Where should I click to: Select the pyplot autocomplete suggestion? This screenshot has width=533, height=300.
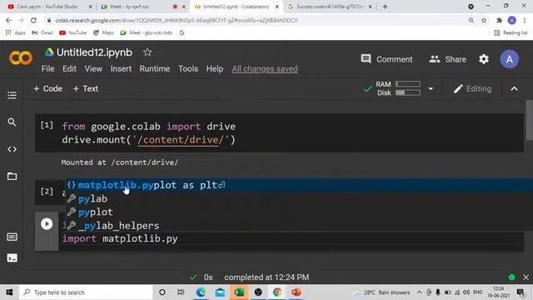(299, 212)
